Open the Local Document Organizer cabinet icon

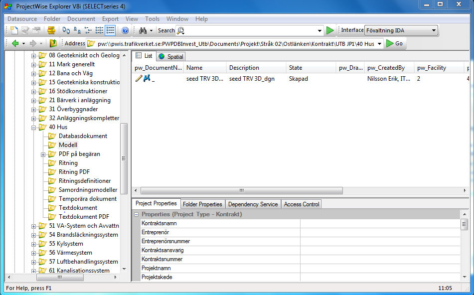point(51,30)
